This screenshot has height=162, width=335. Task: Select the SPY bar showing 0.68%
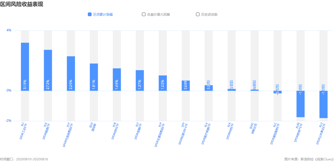coord(186,86)
